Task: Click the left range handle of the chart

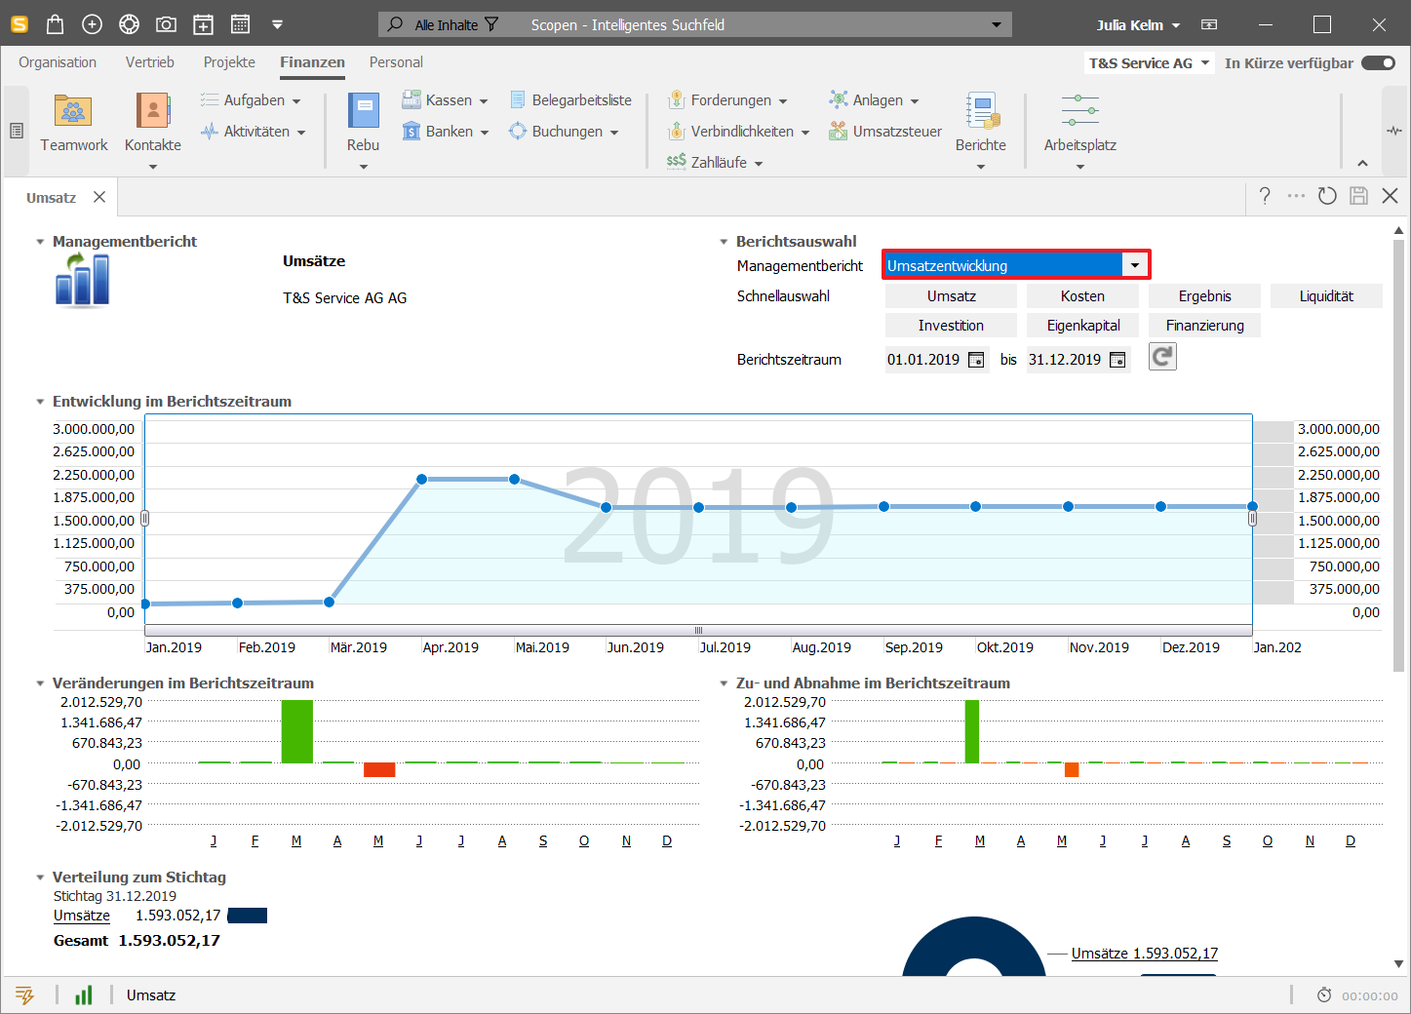Action: click(x=145, y=519)
